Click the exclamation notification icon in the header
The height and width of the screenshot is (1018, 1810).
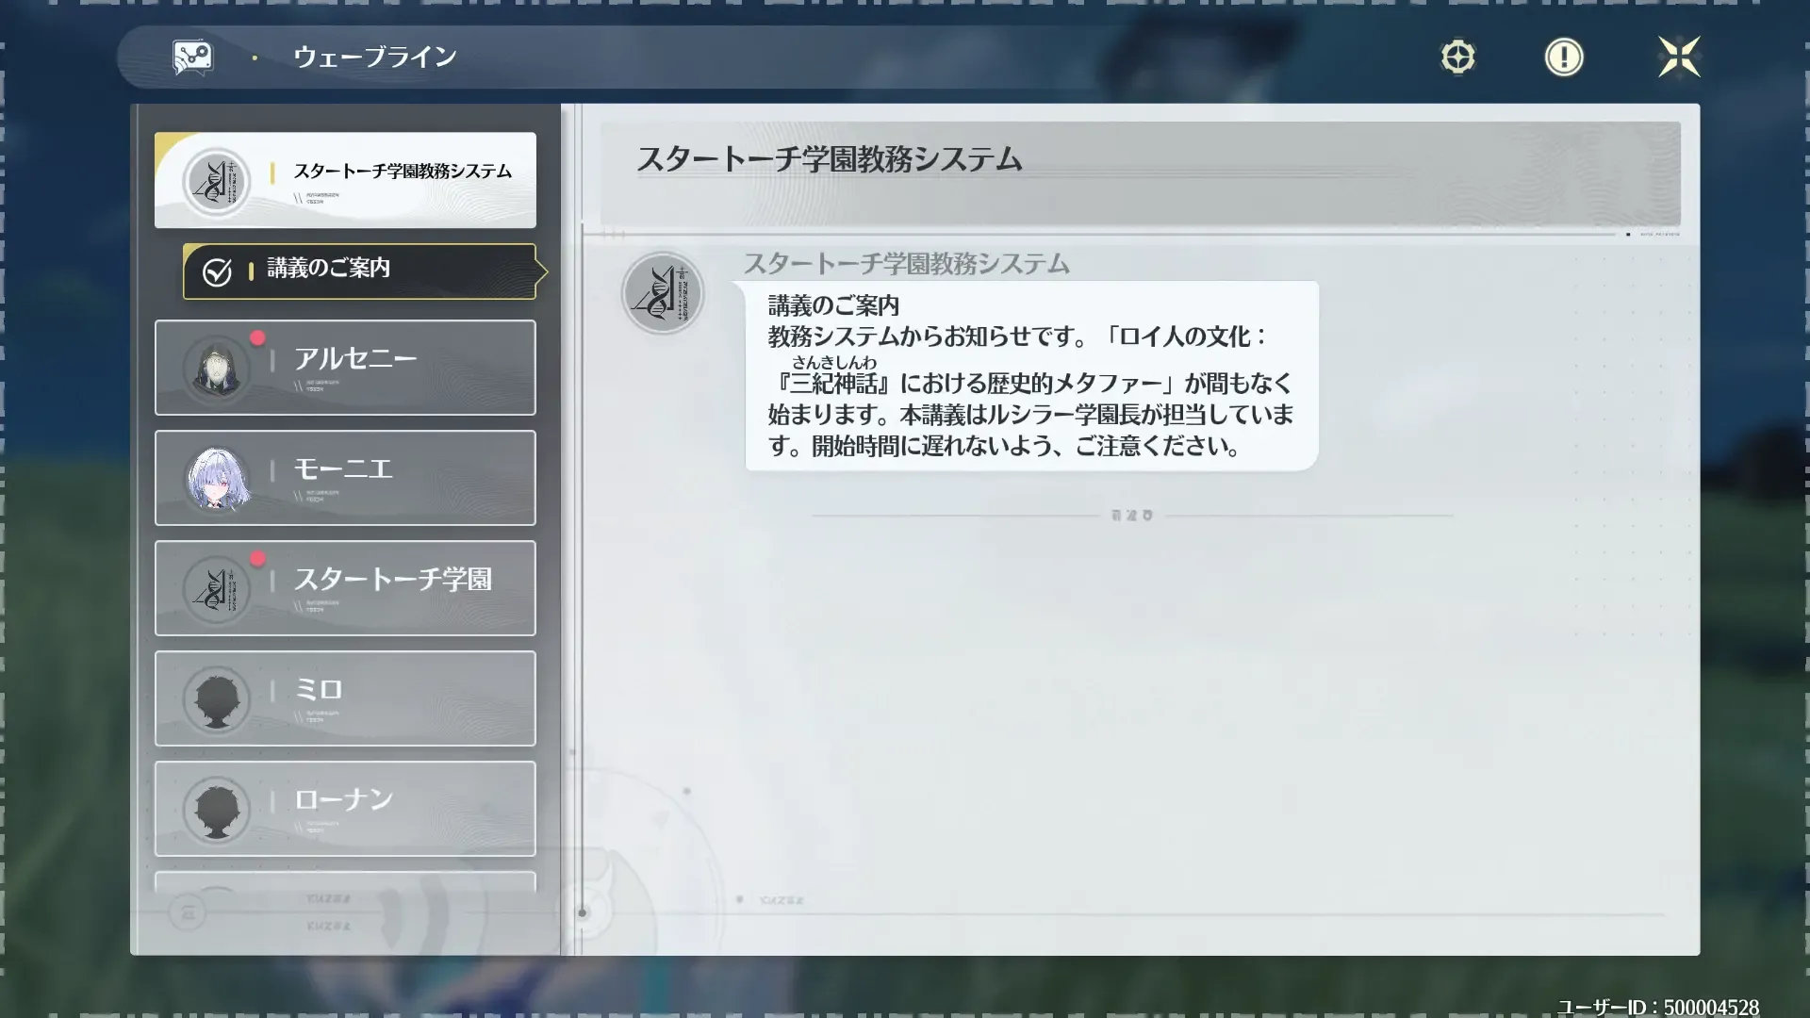tap(1563, 57)
